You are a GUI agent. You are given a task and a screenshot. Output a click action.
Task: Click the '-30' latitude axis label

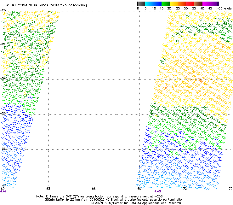(3, 185)
